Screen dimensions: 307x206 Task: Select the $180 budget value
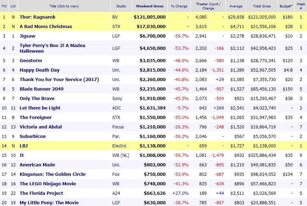click(288, 17)
